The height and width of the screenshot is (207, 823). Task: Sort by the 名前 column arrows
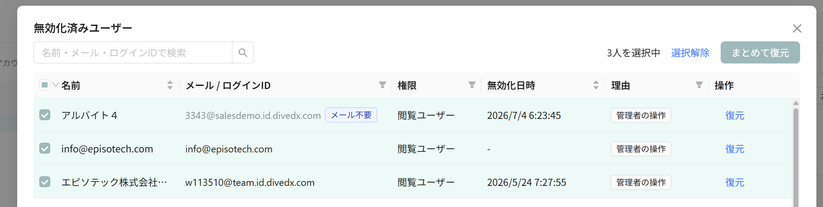[170, 85]
